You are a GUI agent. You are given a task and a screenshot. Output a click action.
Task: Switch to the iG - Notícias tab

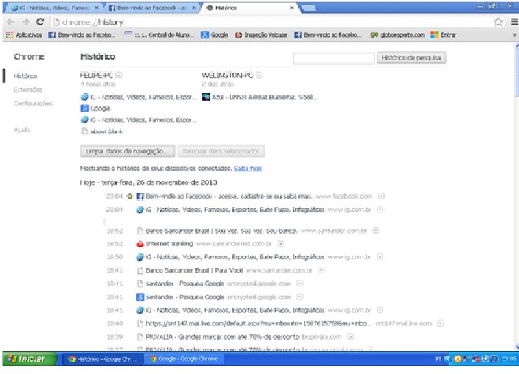[x=53, y=8]
